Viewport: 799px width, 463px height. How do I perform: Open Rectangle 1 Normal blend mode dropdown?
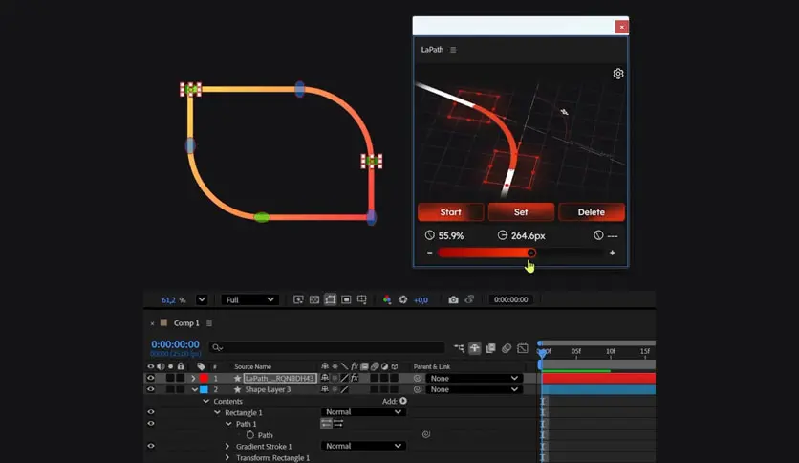363,412
